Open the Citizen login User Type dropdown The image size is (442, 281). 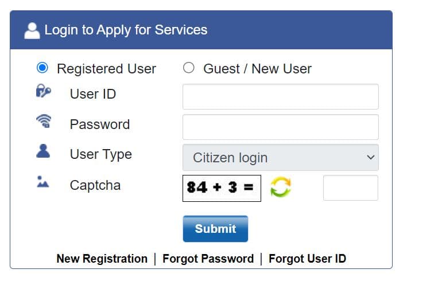coord(280,158)
